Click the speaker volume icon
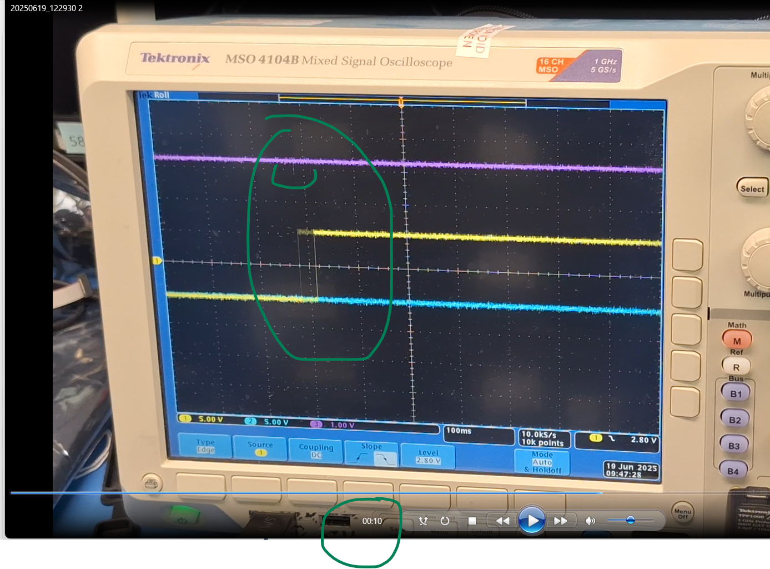This screenshot has height=569, width=770. (590, 521)
